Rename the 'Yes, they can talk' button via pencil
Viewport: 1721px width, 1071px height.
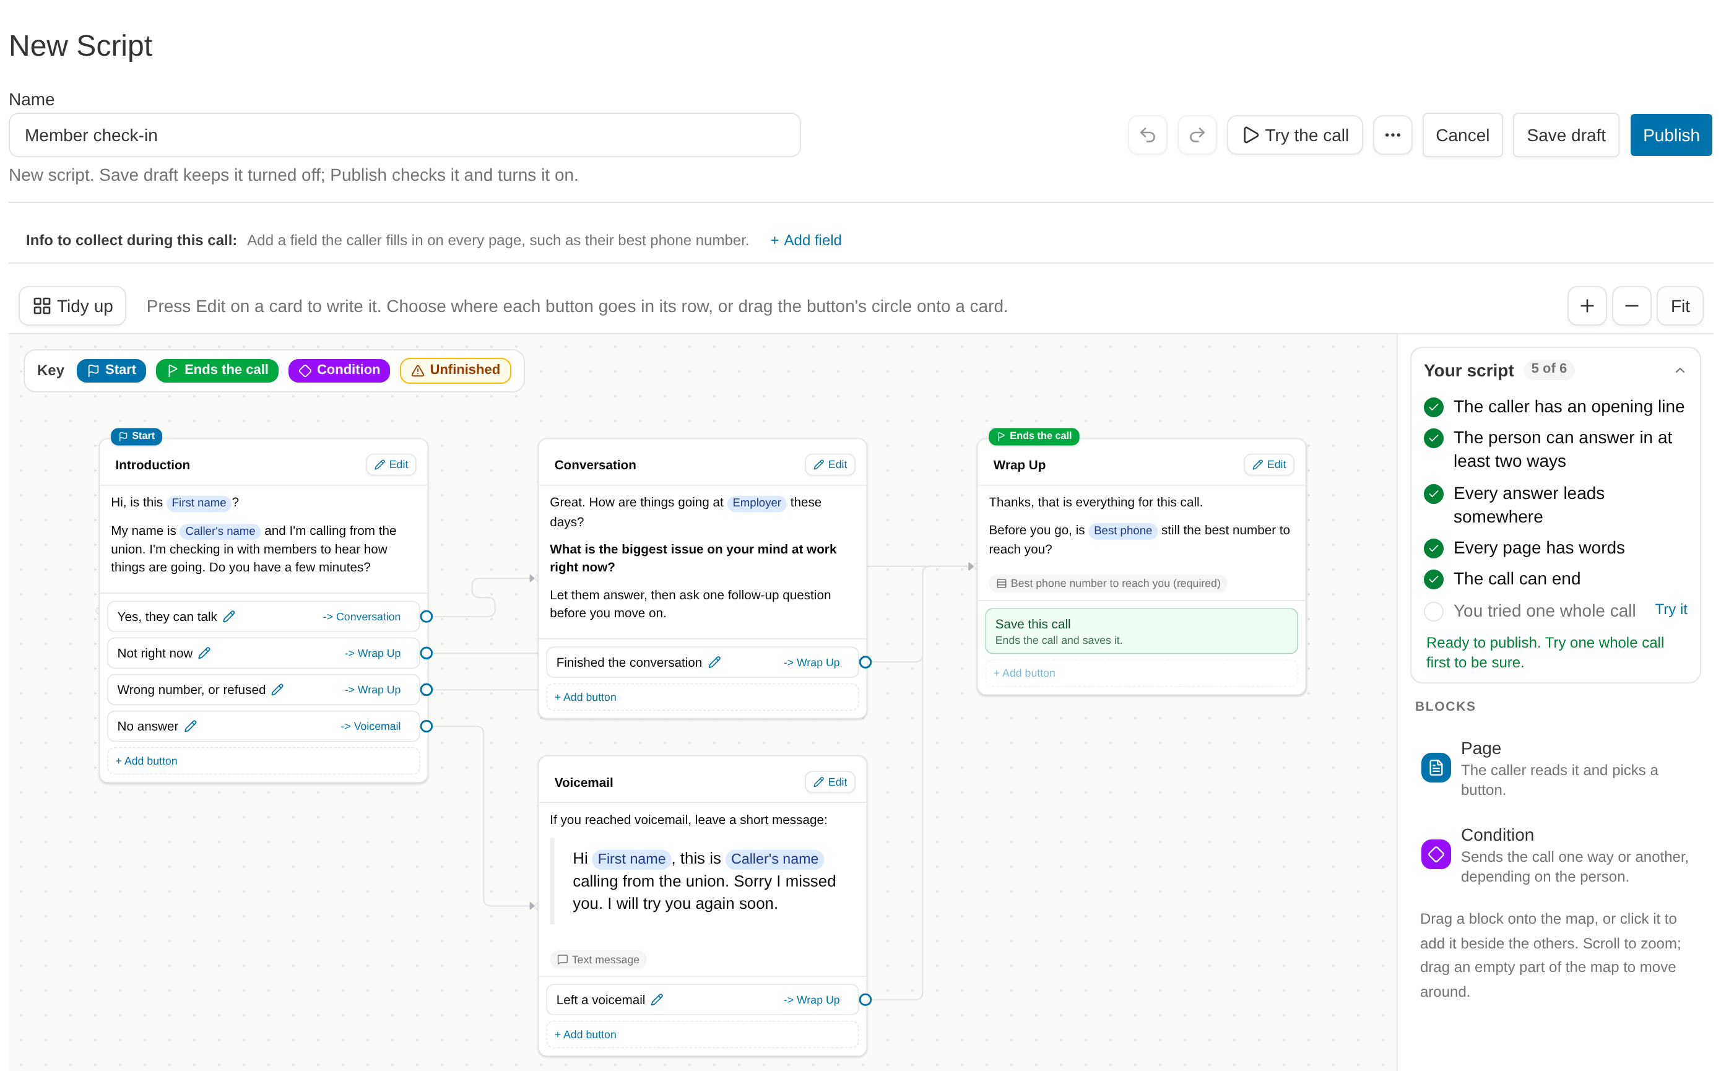[229, 616]
